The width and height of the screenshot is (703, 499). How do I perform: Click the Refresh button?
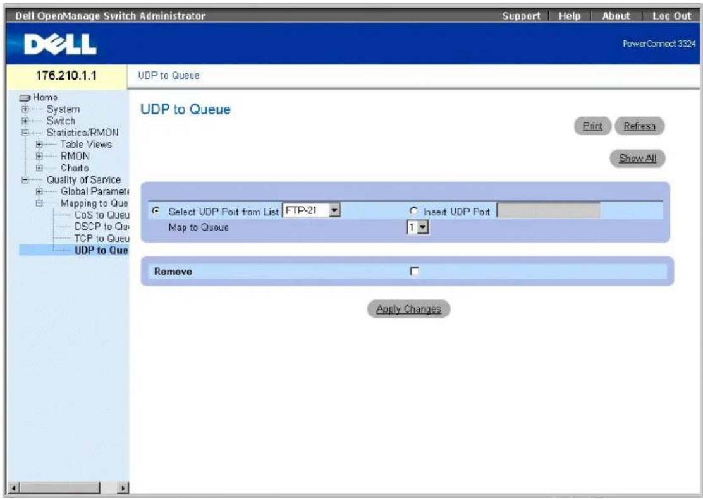tap(639, 126)
